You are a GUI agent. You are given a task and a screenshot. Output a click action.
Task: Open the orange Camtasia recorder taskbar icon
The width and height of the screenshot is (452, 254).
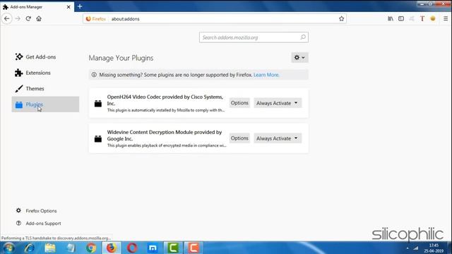pyautogui.click(x=194, y=248)
